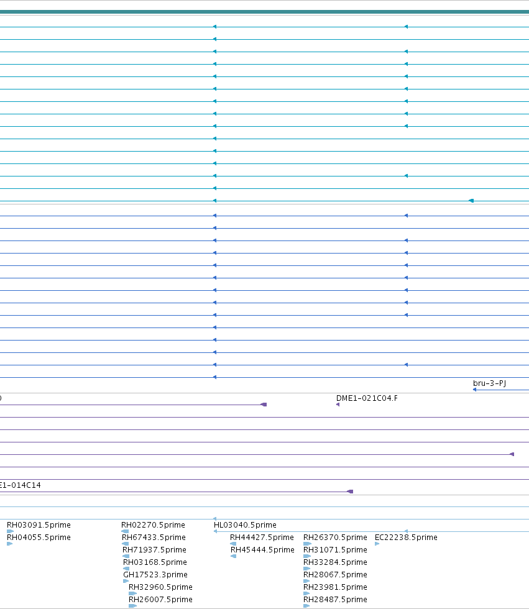Viewport: 529px width, 609px height.
Task: Select the RH31071.5prime label
Action: pyautogui.click(x=335, y=549)
